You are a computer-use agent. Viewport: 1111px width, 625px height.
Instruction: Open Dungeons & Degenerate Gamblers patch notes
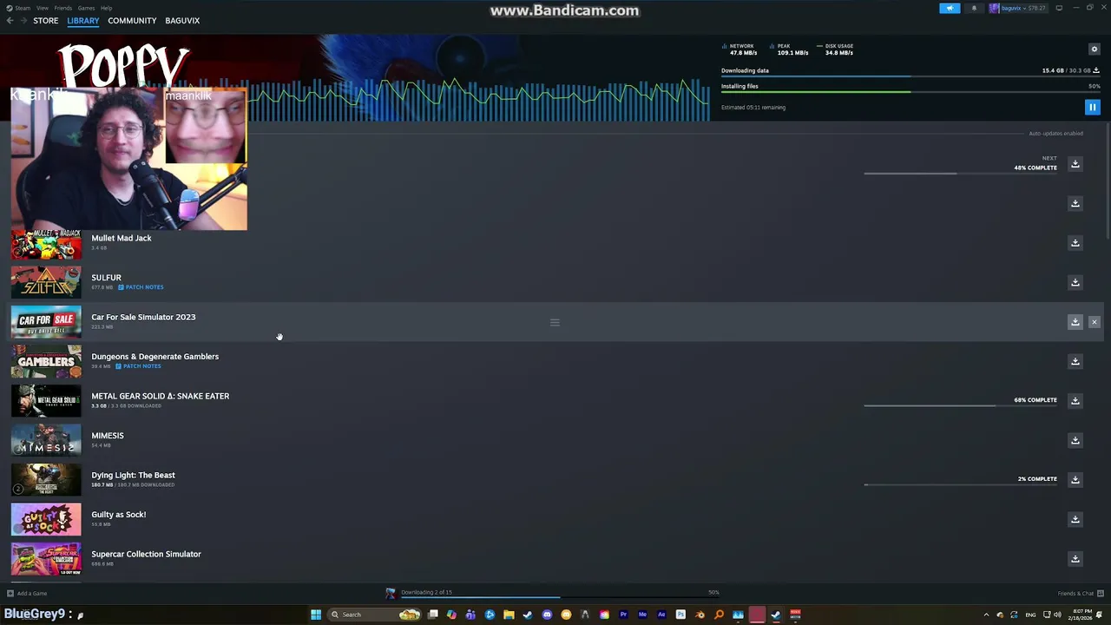(139, 366)
